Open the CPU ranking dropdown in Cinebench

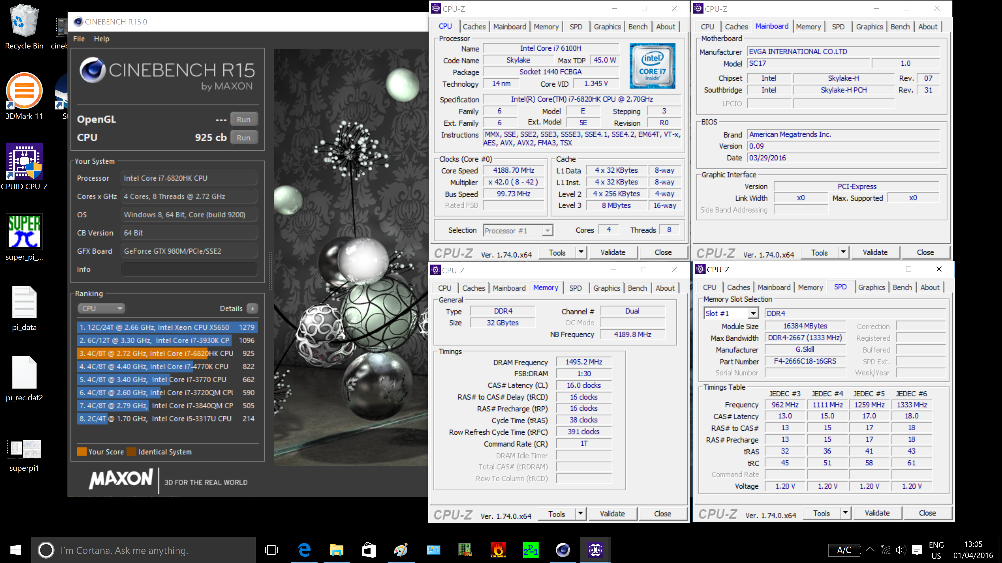point(102,309)
